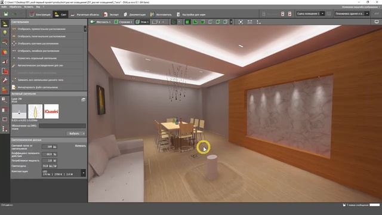Click the sidebar icon above the red page
The image size is (382, 215).
(x=4, y=100)
